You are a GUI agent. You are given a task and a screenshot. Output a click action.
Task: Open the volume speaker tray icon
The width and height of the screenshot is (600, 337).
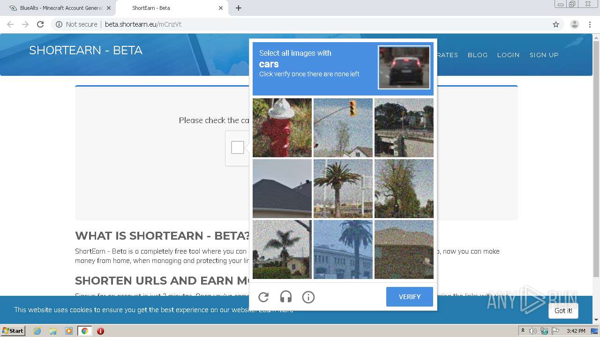tap(533, 331)
